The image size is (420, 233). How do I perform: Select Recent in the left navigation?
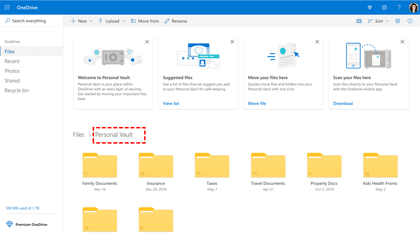12,61
